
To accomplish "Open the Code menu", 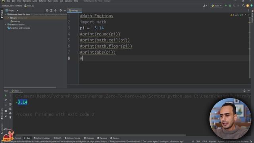I will point(35,1).
